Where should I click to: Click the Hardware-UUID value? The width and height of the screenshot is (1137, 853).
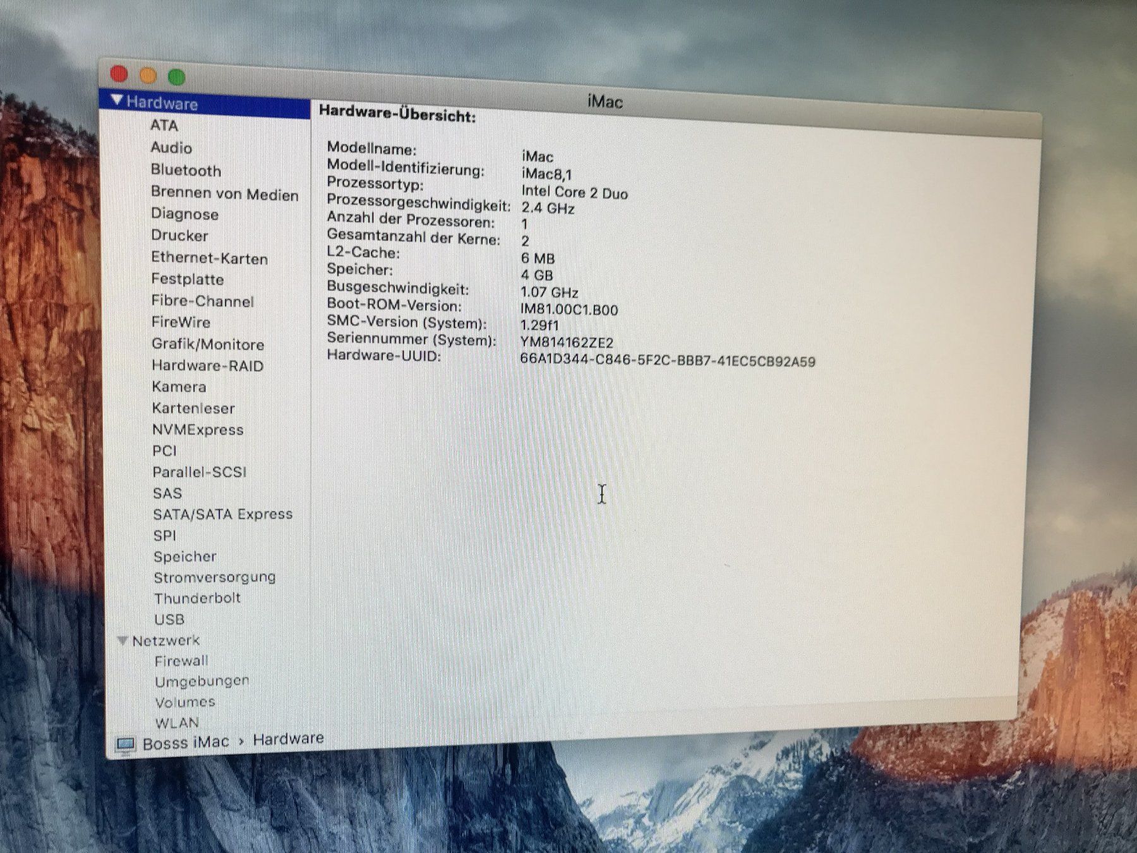click(x=668, y=361)
